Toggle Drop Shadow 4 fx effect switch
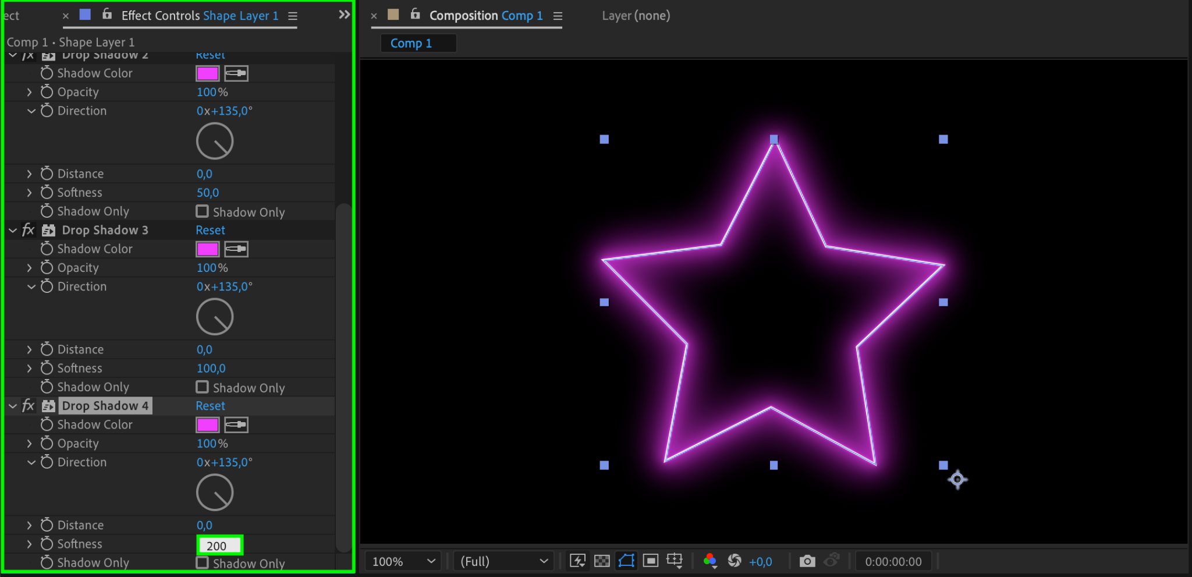Viewport: 1192px width, 577px height. click(28, 406)
